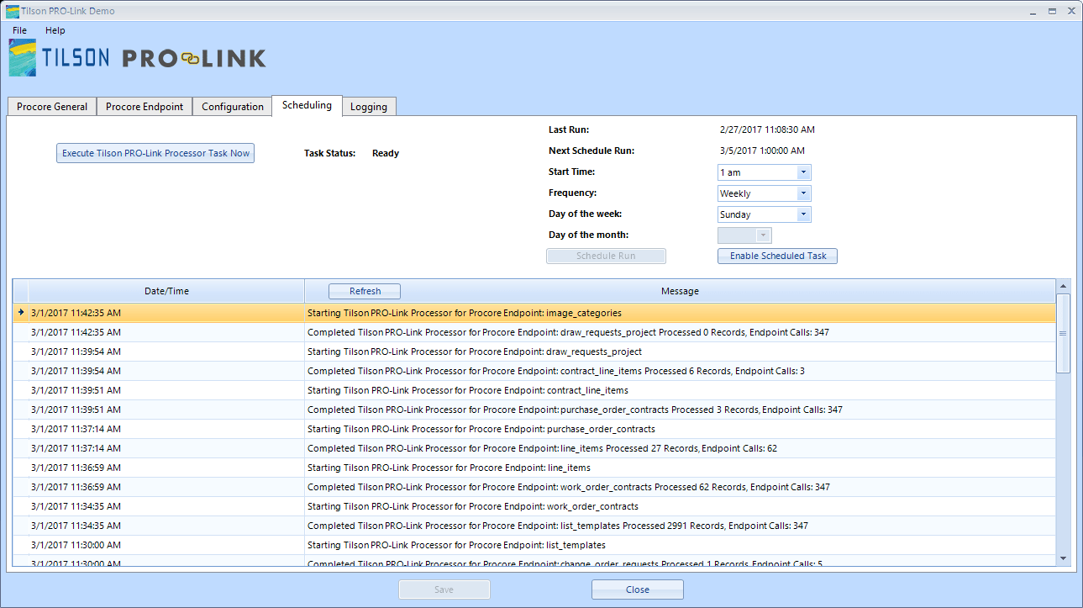The image size is (1083, 608).
Task: Click the 3/1/2017 11:42:35 AM highlighted date cell
Action: (166, 313)
